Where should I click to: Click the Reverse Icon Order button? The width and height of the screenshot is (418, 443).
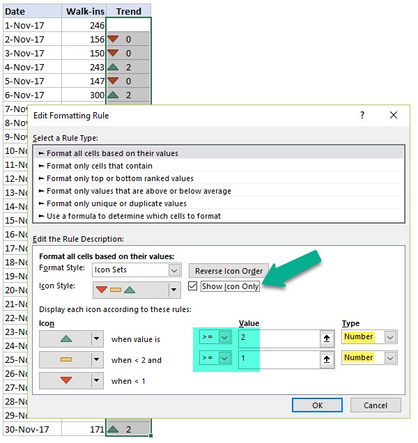229,270
